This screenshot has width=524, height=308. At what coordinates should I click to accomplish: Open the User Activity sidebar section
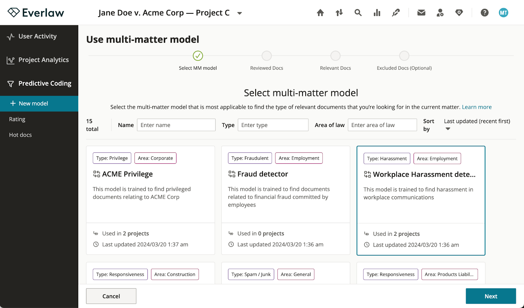pos(39,36)
